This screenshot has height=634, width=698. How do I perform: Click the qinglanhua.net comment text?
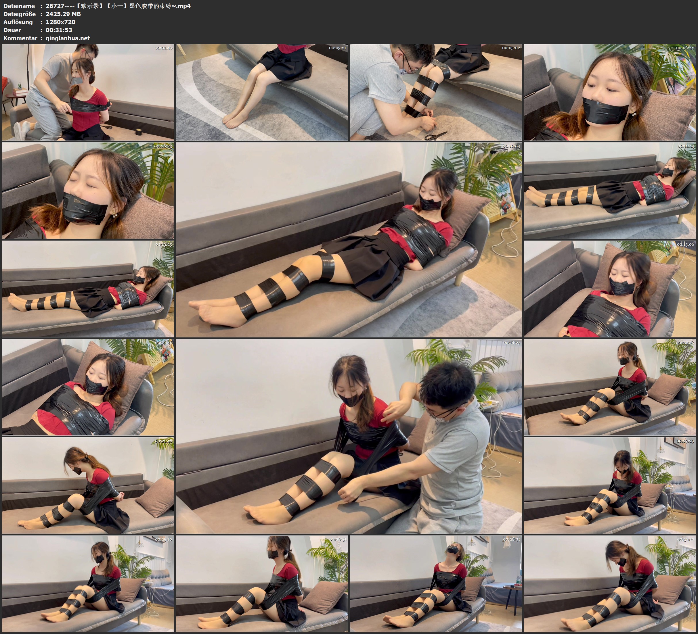coord(68,38)
